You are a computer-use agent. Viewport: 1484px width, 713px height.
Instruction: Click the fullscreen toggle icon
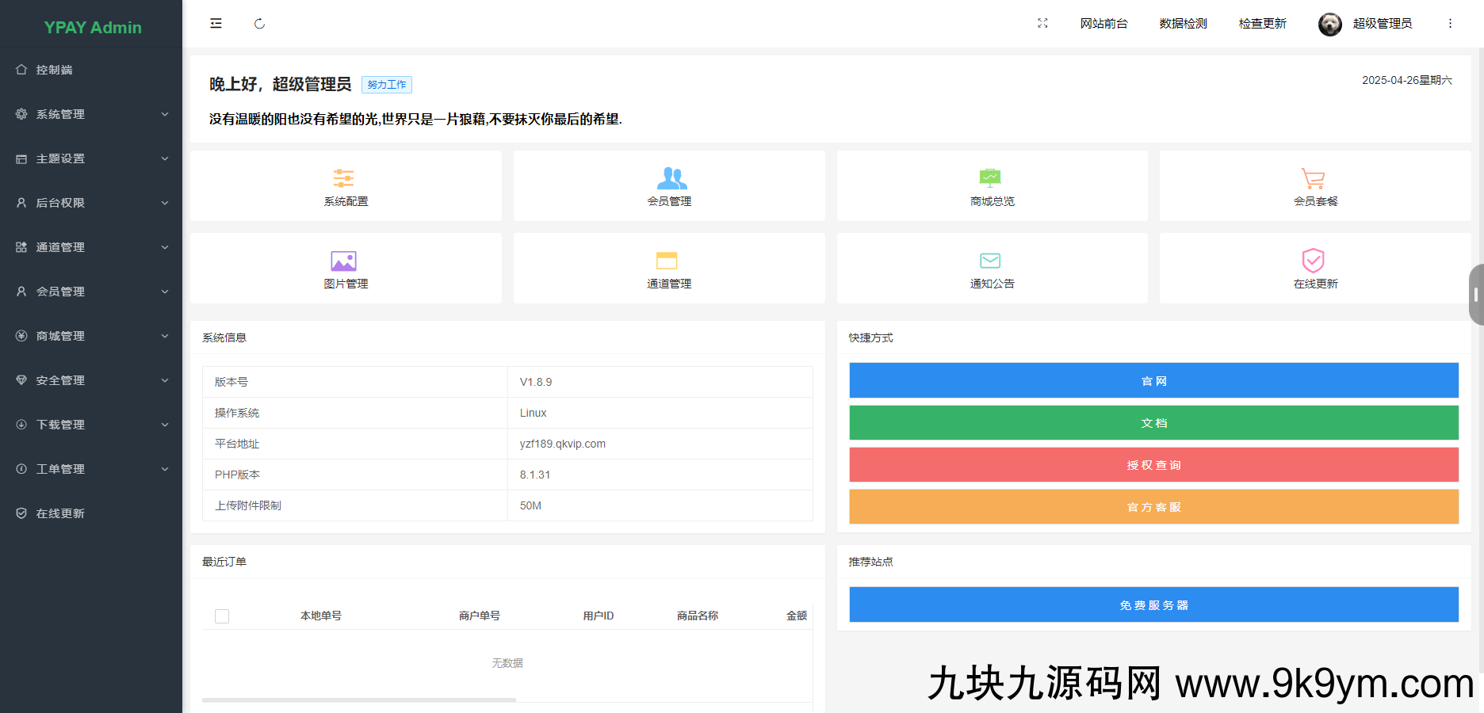pos(1042,23)
